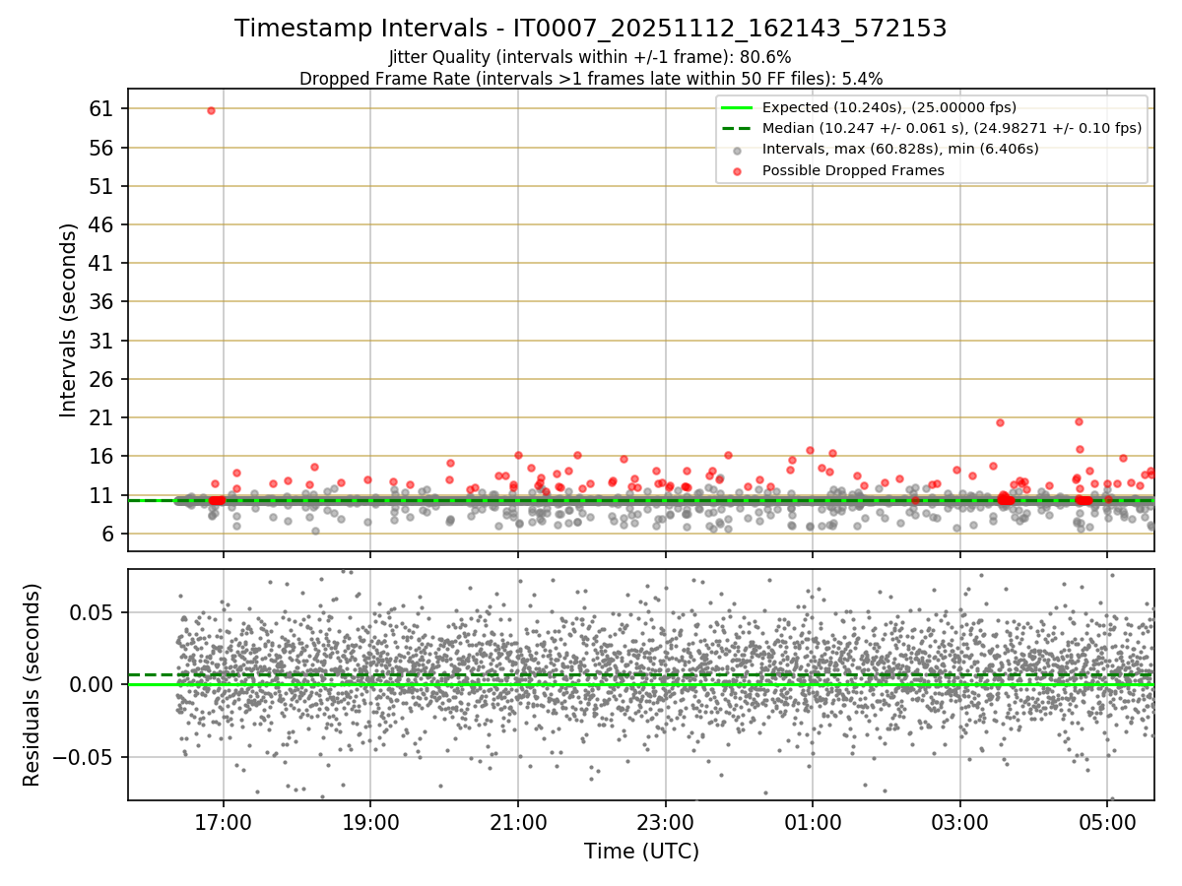Click the Residuals (seconds) y-axis label

click(33, 685)
